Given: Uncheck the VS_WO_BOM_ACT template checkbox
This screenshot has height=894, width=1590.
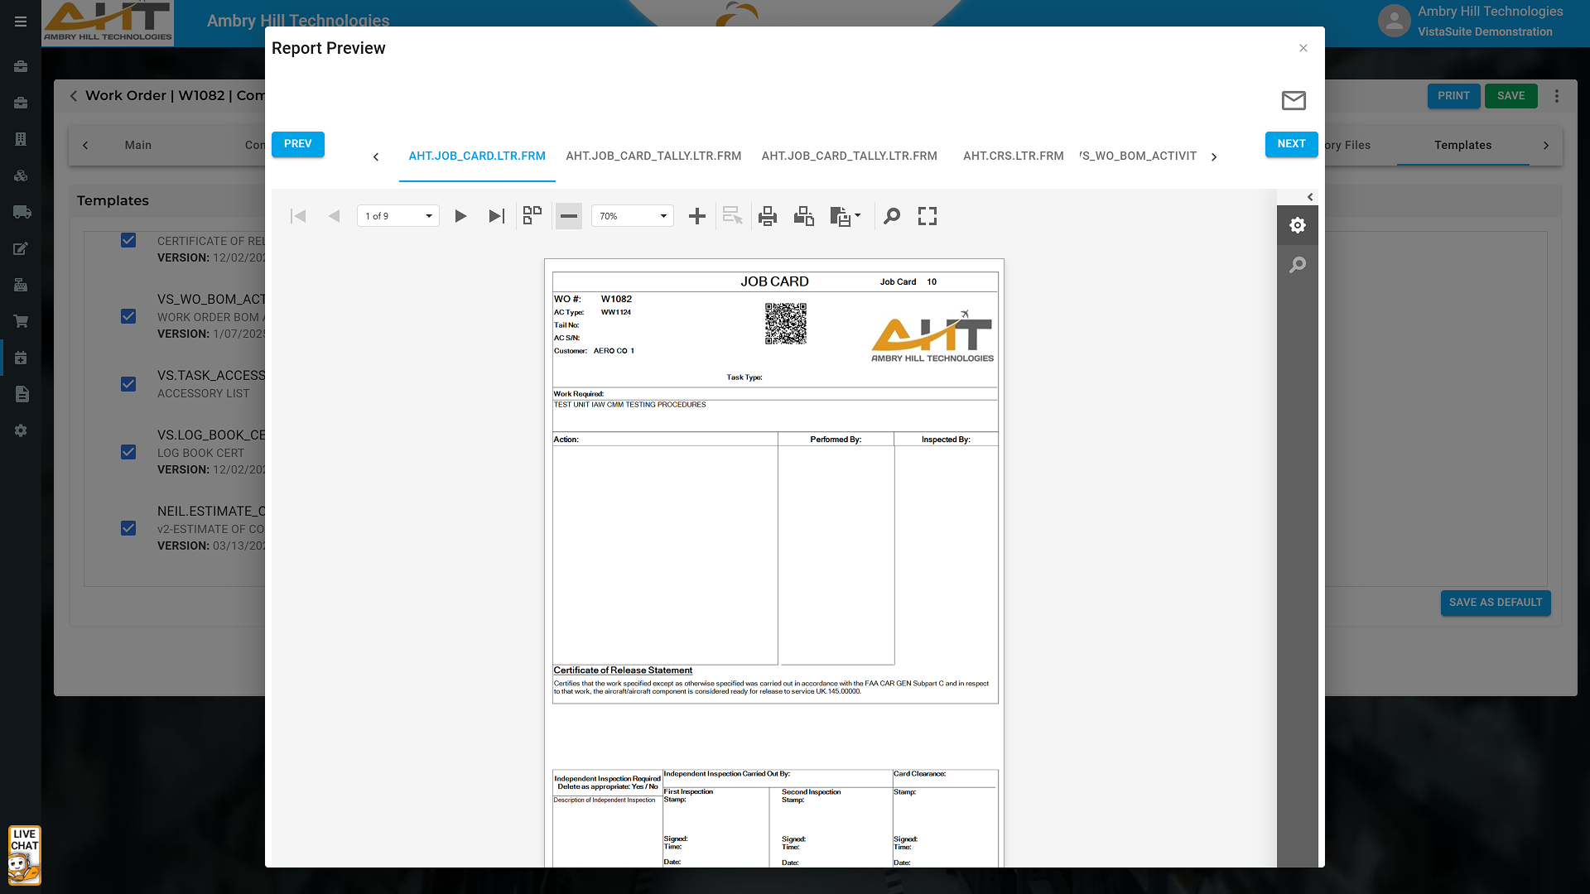Looking at the screenshot, I should tap(128, 316).
